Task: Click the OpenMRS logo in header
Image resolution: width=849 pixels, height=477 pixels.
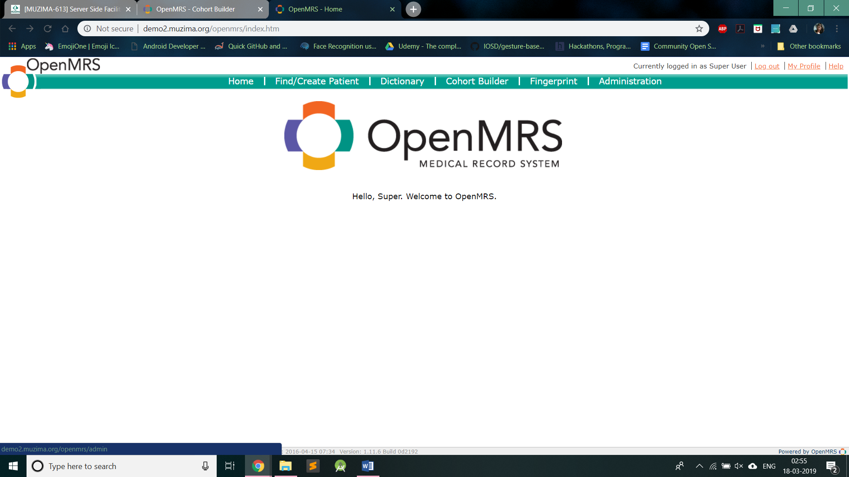Action: point(51,78)
